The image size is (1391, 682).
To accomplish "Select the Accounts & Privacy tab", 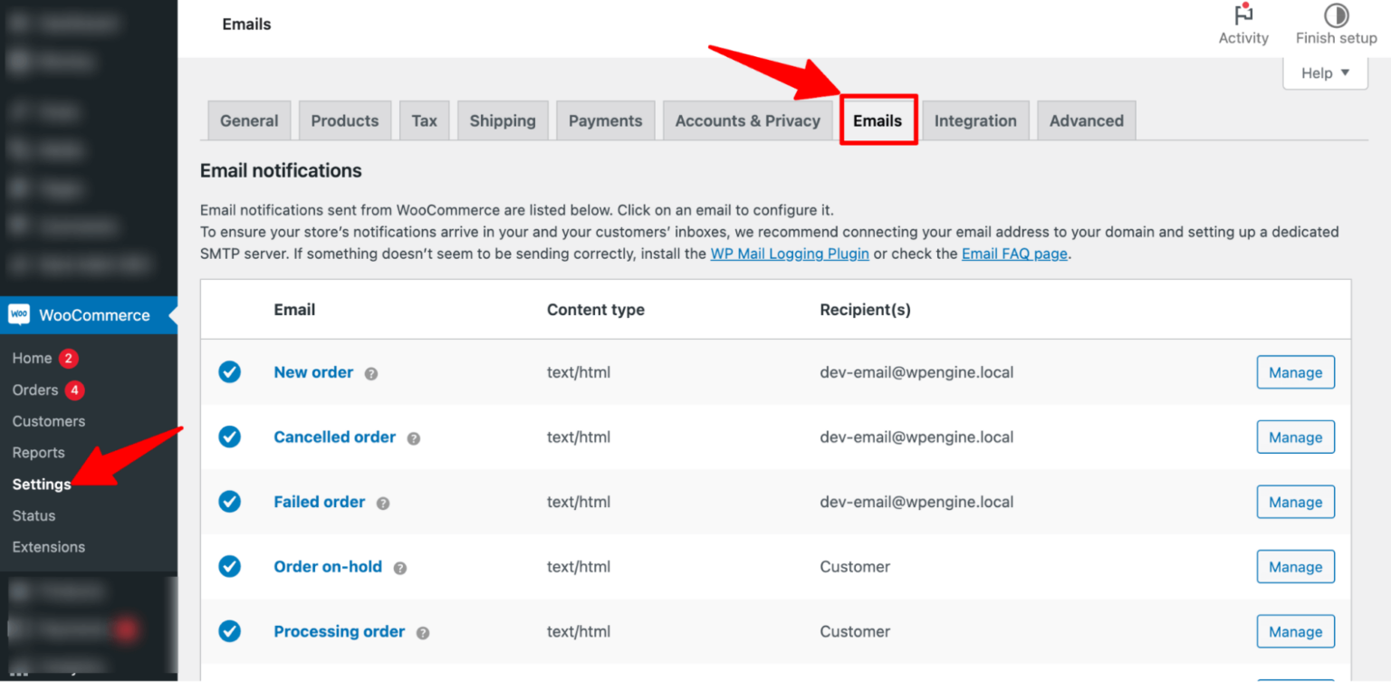I will [x=748, y=120].
